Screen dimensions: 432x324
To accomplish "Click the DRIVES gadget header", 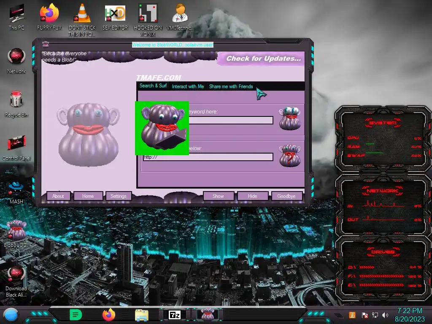I will [x=383, y=252].
